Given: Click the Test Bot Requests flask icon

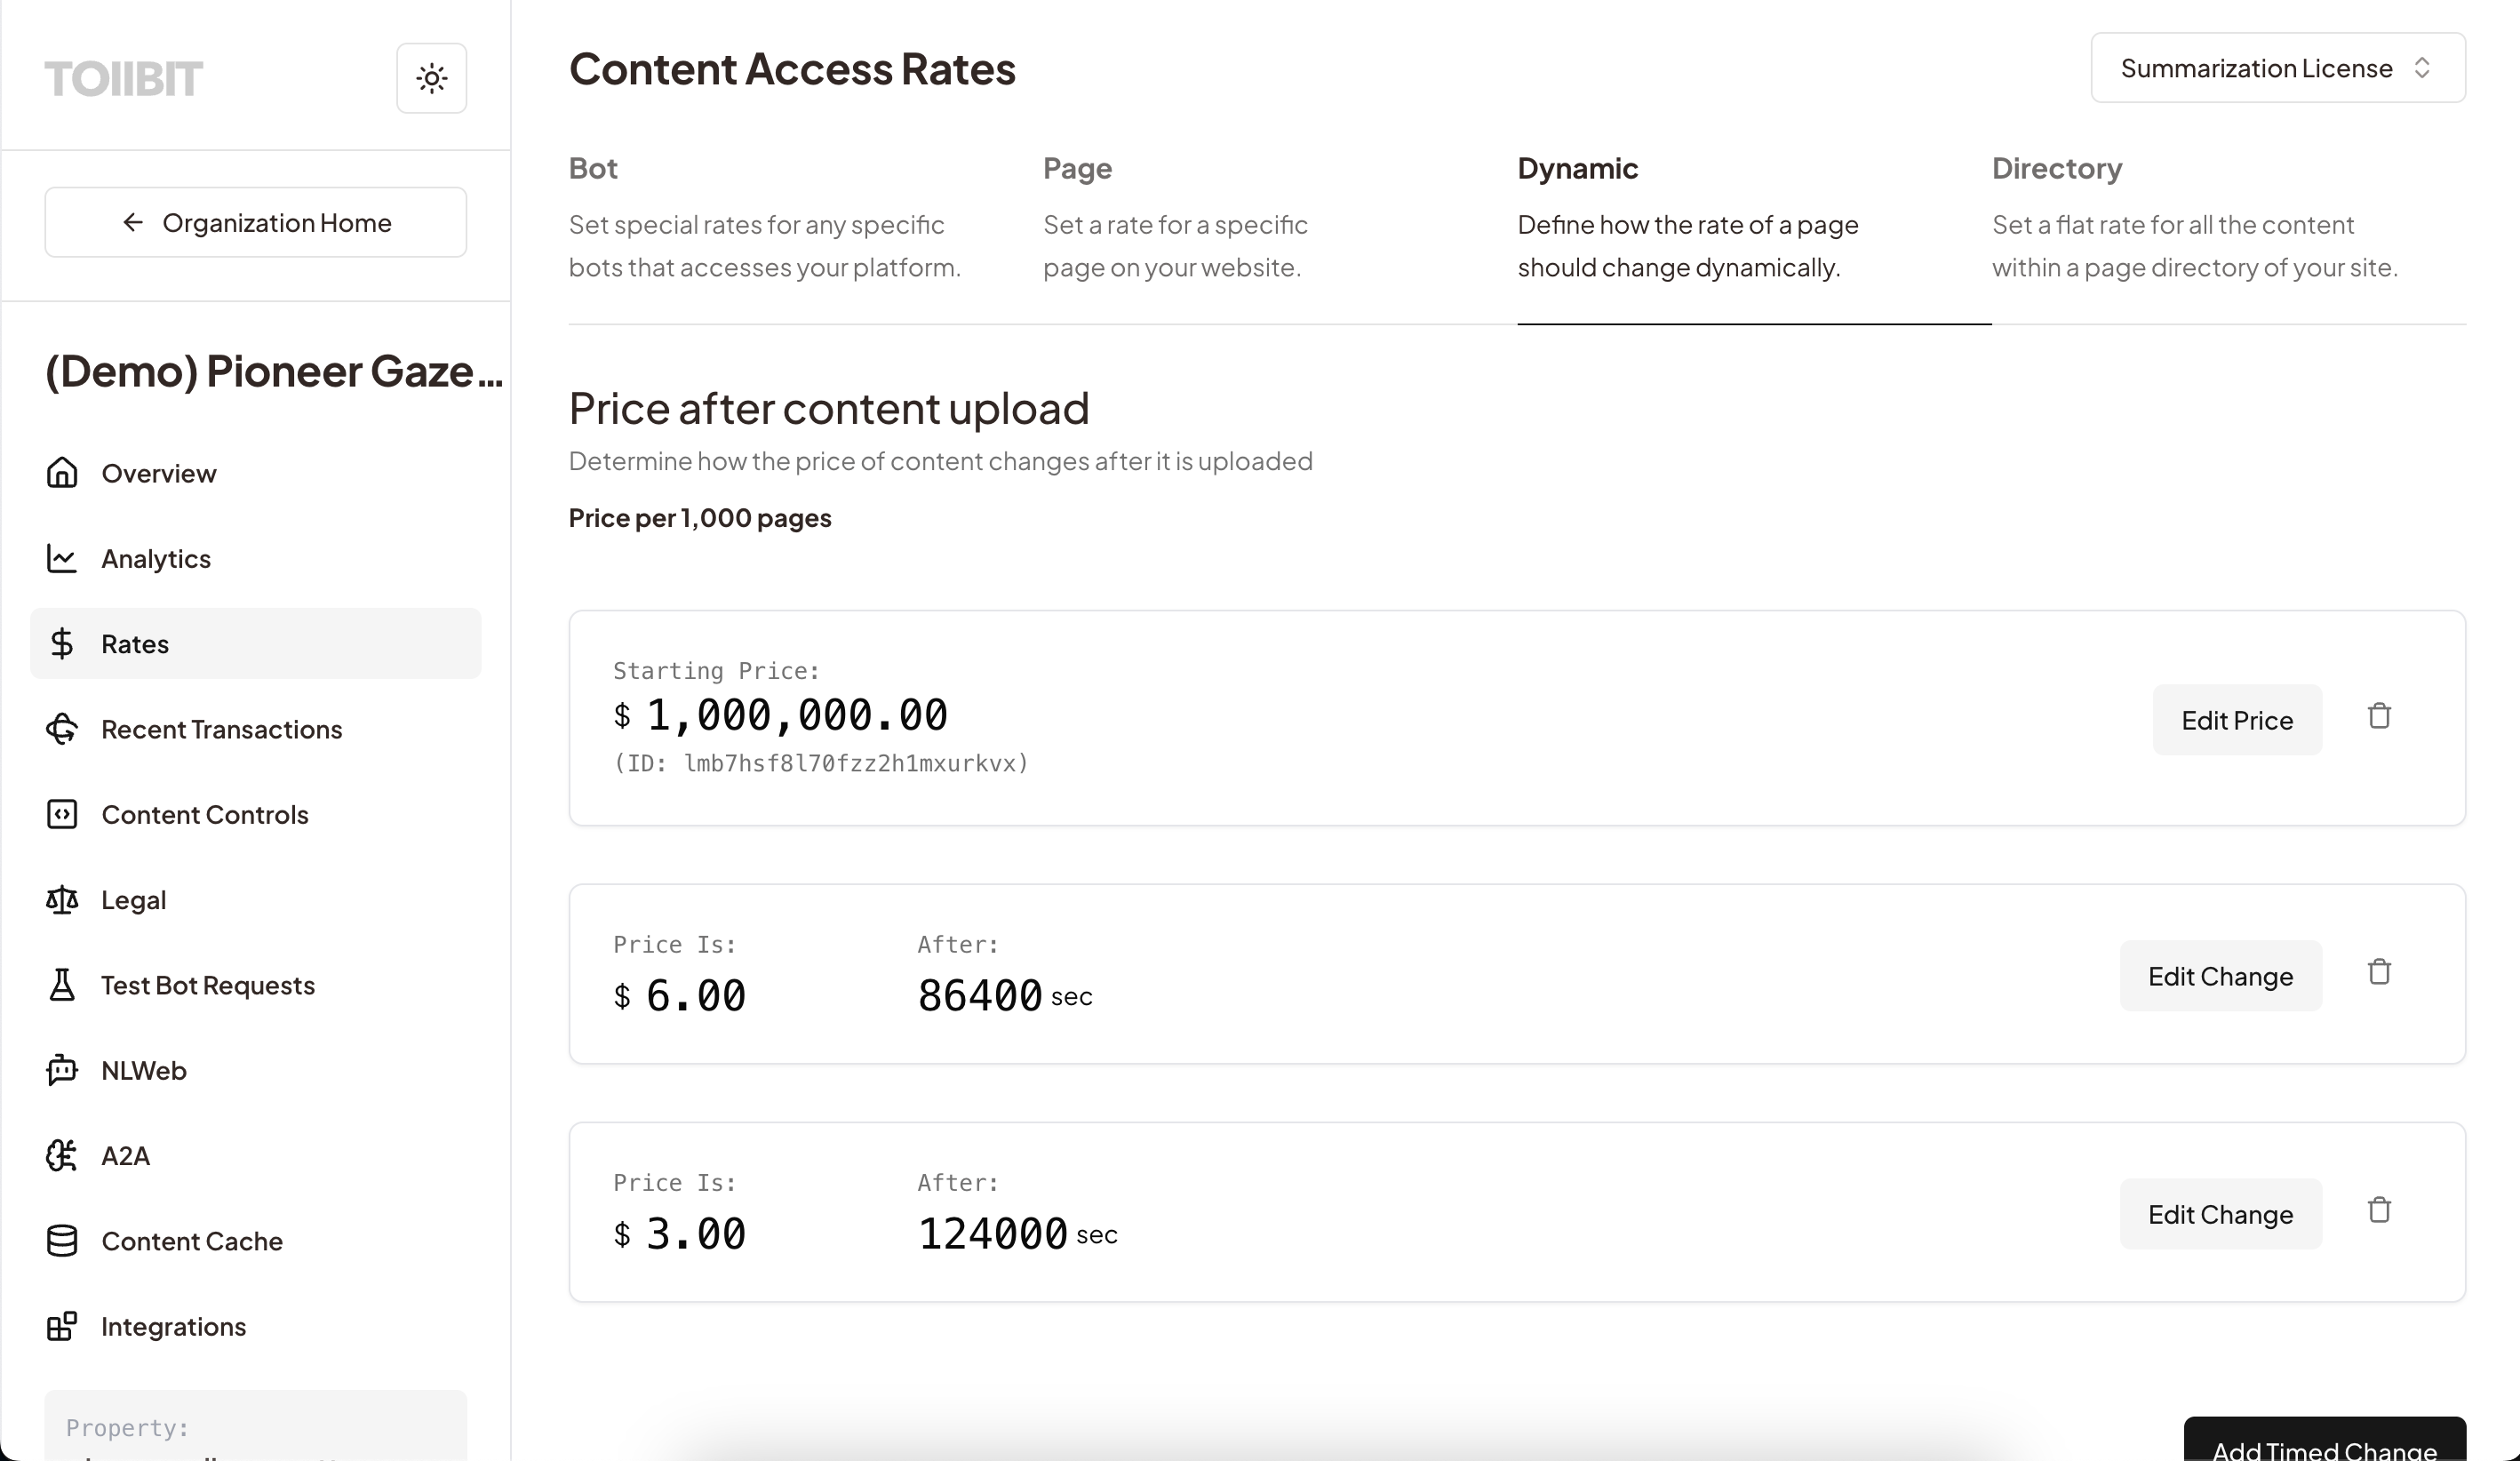Looking at the screenshot, I should click(x=62, y=985).
